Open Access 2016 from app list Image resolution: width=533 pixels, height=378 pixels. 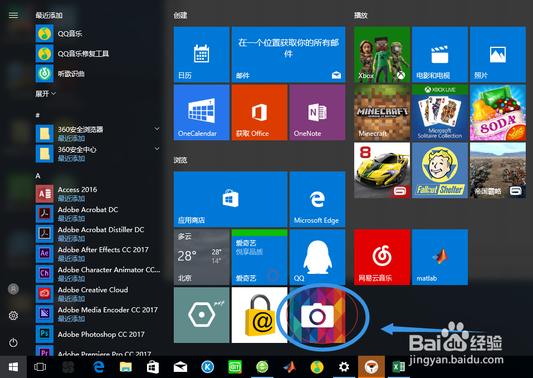coord(98,194)
